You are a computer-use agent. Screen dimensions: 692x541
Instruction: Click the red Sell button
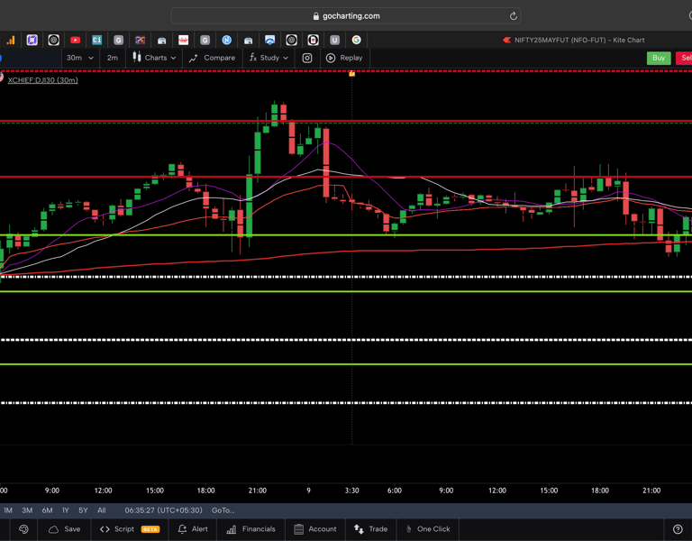(x=684, y=58)
